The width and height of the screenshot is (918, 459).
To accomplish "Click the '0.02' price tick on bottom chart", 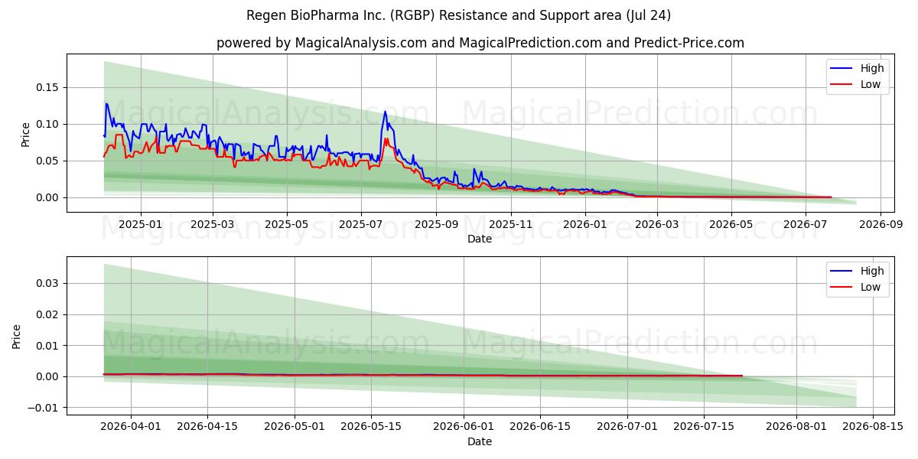I will pyautogui.click(x=48, y=314).
